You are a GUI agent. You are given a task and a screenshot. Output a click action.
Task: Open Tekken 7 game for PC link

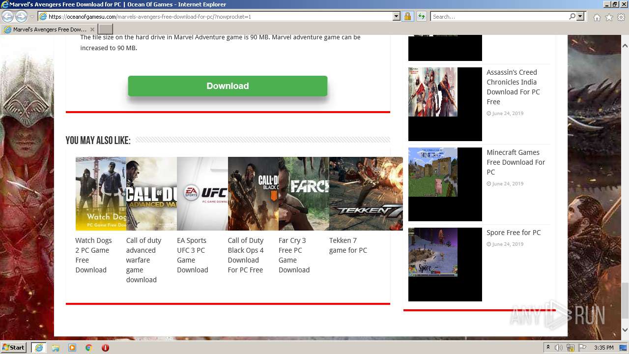(348, 245)
